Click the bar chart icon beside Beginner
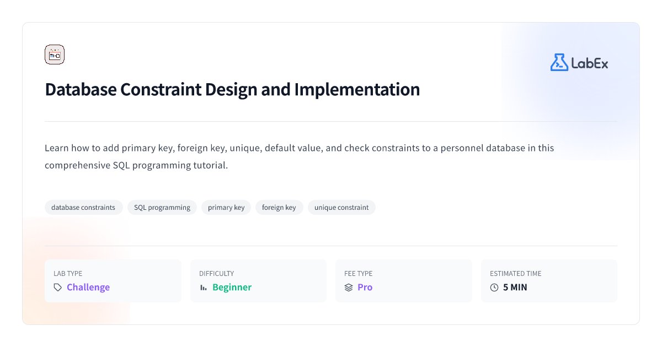Viewport: 662px width, 347px height. [x=204, y=287]
